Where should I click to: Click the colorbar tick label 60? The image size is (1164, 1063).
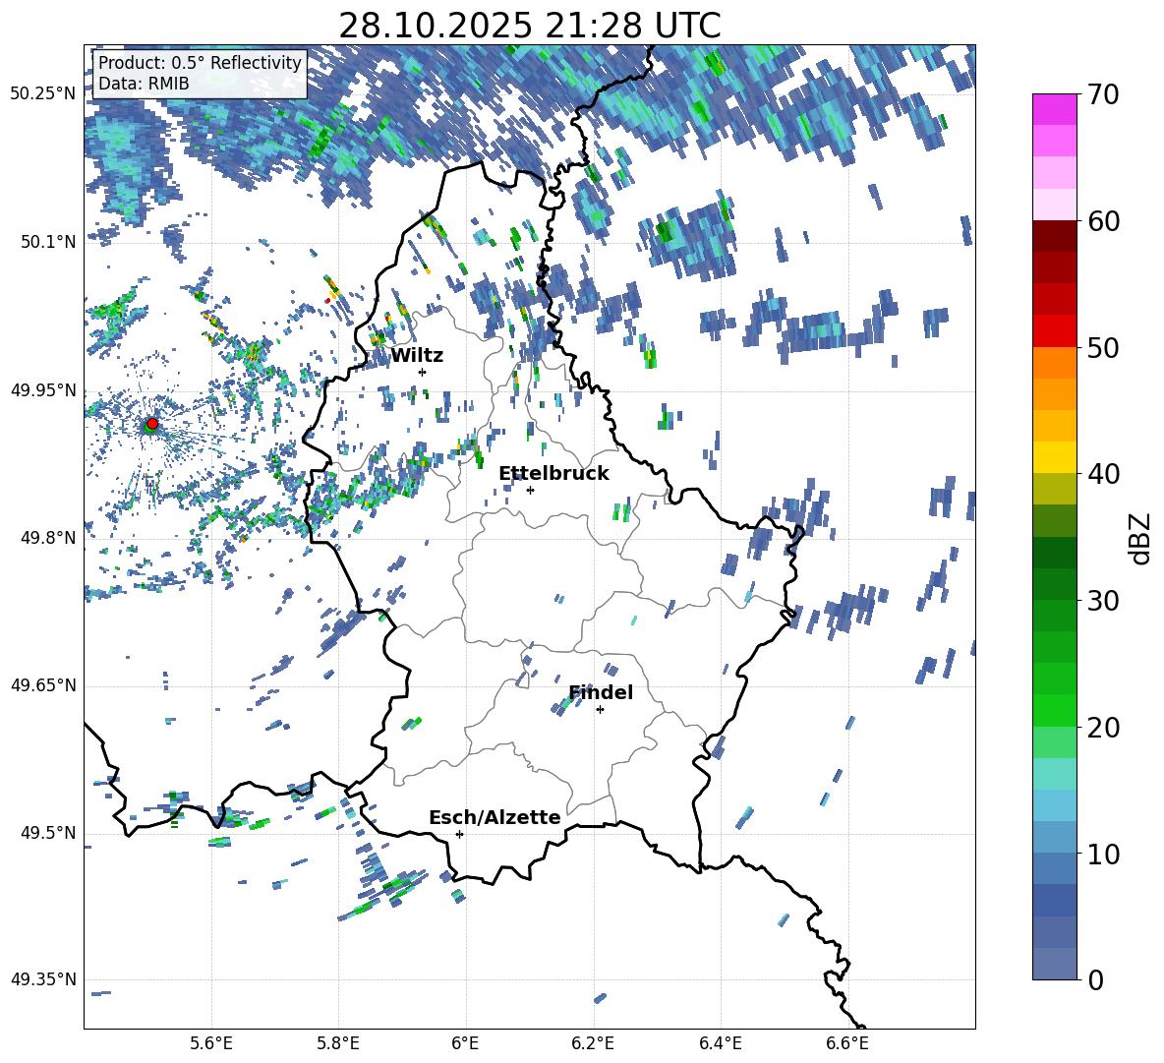tap(1103, 221)
